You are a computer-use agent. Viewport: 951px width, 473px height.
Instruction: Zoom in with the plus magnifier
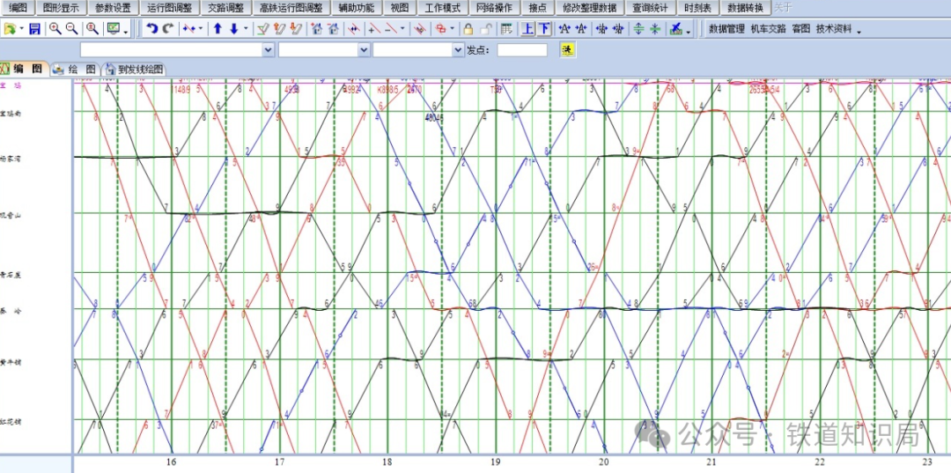point(55,29)
